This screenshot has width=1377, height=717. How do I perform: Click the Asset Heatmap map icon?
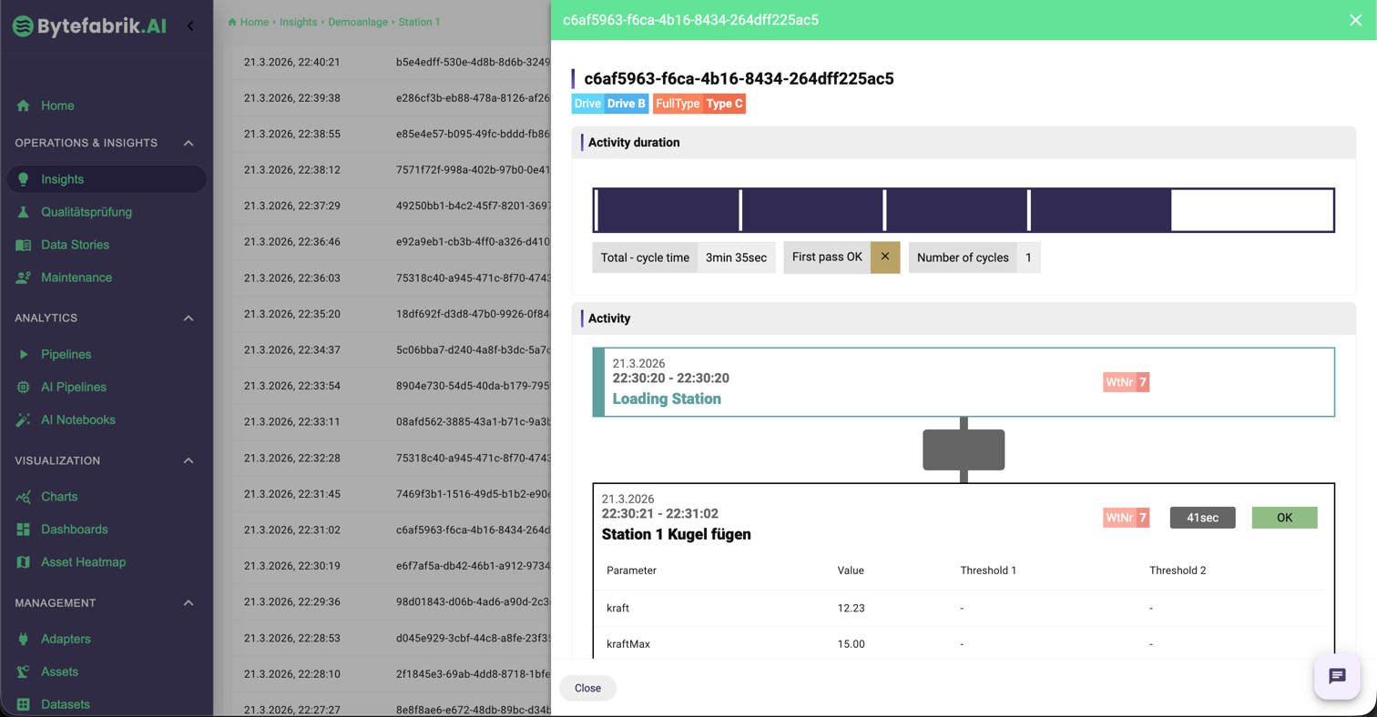[24, 562]
